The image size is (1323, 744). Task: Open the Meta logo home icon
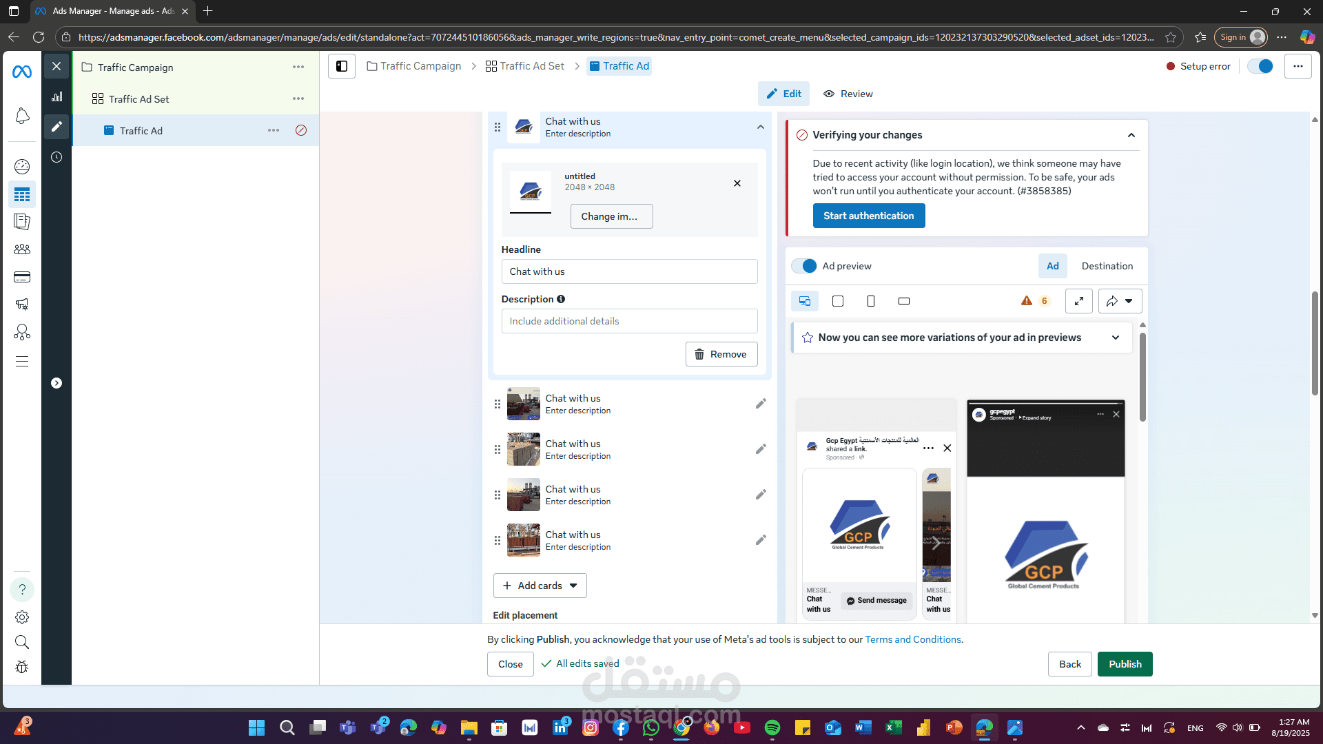coord(22,71)
